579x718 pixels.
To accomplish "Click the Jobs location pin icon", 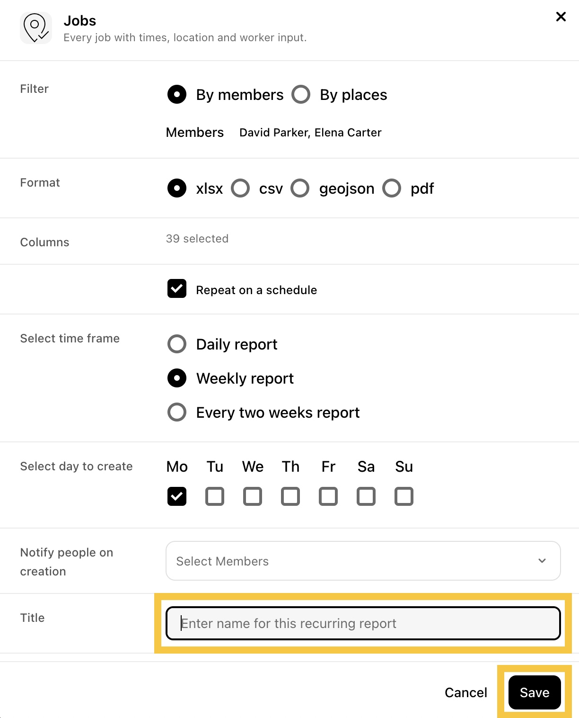I will pos(36,28).
